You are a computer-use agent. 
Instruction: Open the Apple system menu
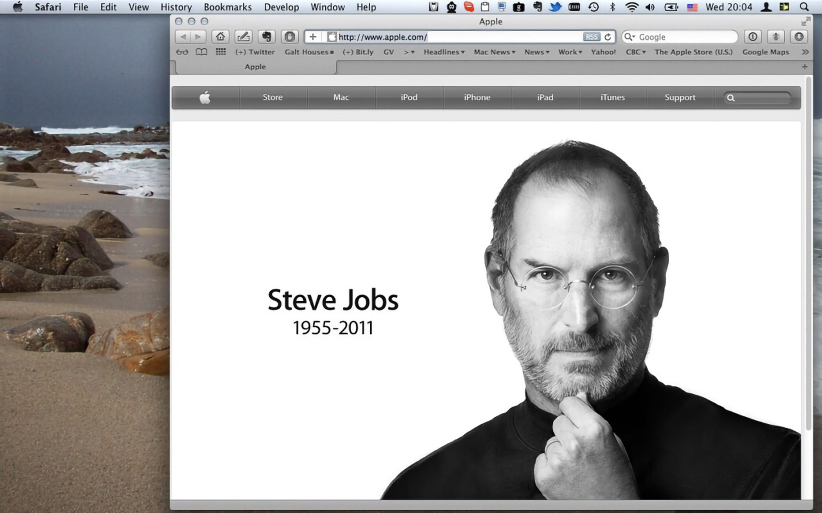18,7
